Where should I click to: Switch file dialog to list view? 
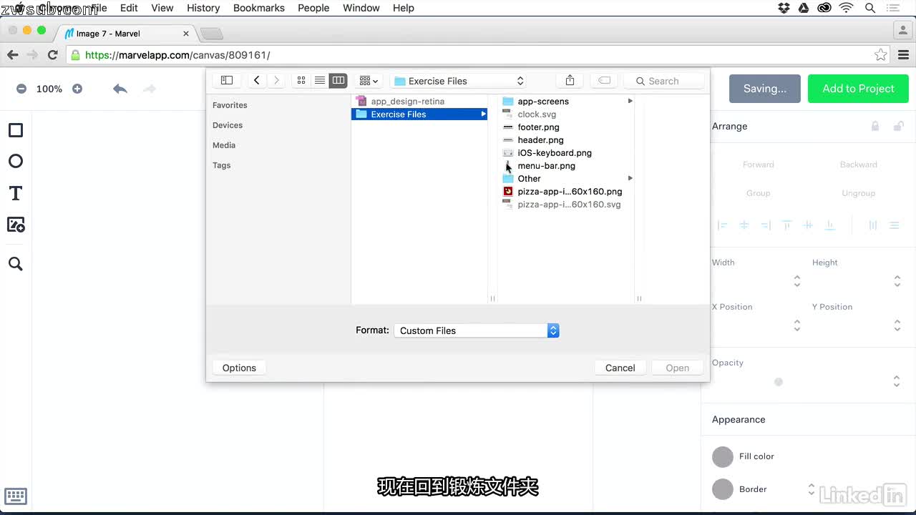click(320, 81)
